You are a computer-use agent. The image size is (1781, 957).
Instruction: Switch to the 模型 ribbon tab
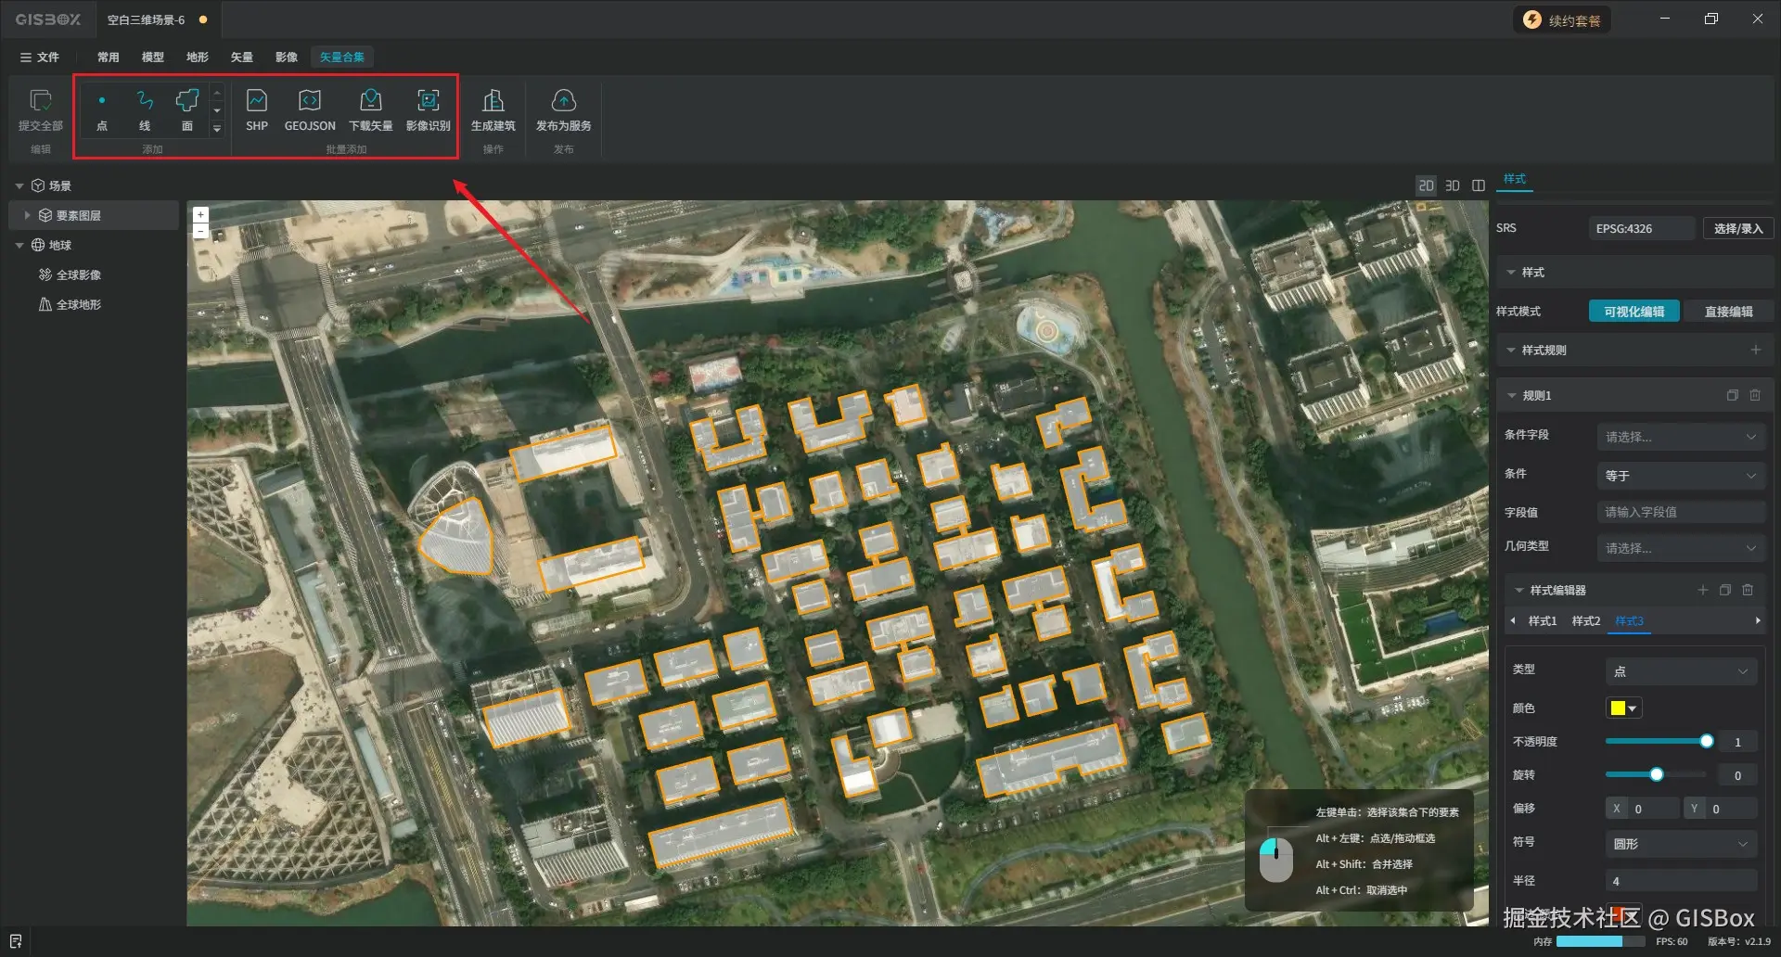(153, 57)
